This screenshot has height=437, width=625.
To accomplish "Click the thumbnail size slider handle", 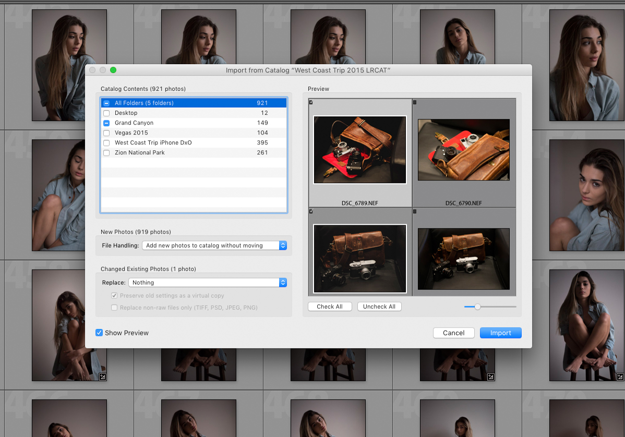I will coord(477,307).
